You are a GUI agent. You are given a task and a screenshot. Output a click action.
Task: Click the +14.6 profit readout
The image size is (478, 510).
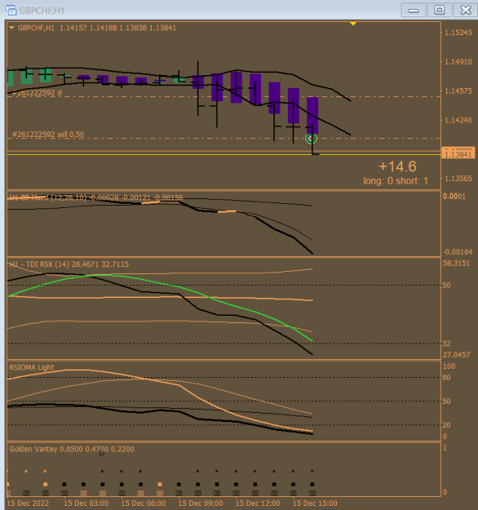(x=397, y=166)
